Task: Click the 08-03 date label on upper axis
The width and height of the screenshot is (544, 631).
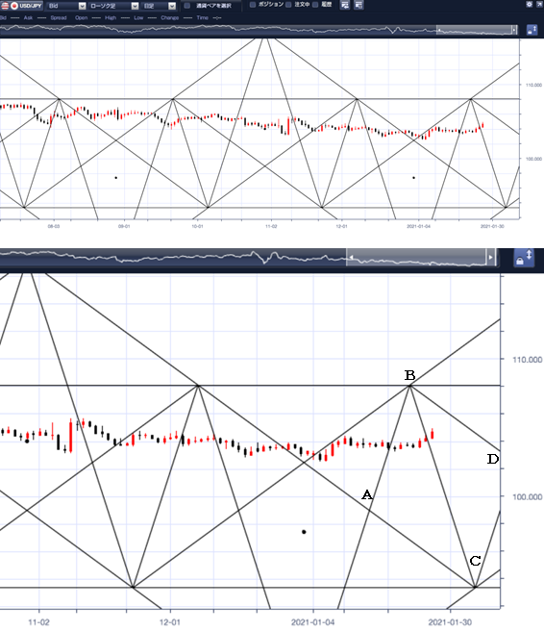Action: 54,227
